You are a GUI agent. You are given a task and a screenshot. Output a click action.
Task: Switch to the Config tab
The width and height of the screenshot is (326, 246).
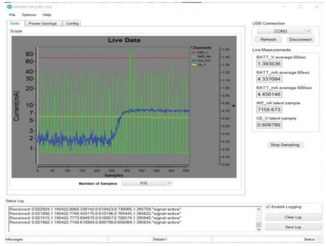click(72, 23)
